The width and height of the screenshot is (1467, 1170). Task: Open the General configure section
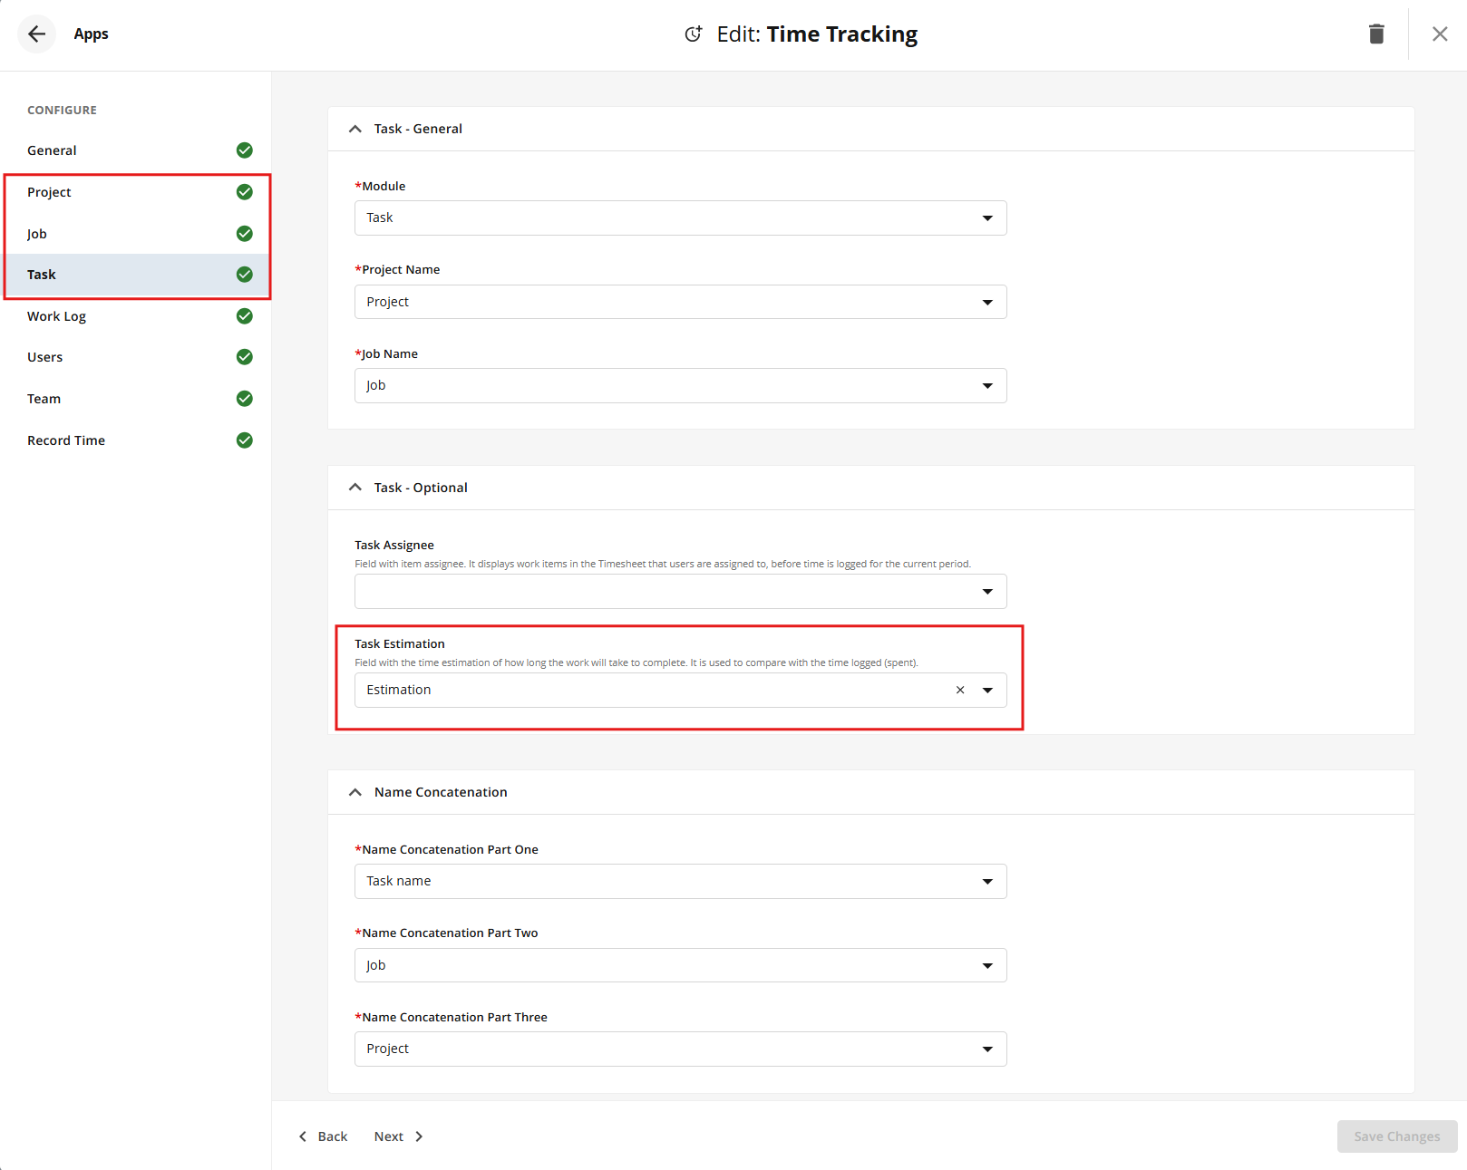tap(136, 150)
